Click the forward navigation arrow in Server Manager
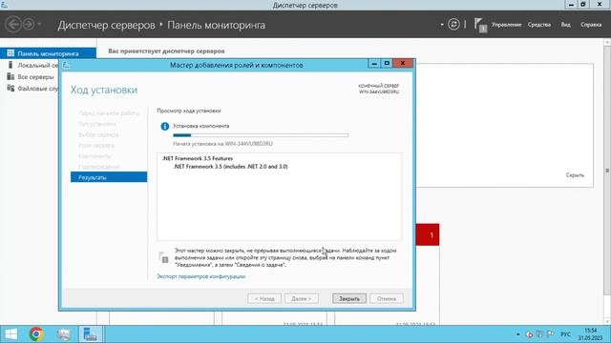The image size is (611, 343). pos(29,25)
